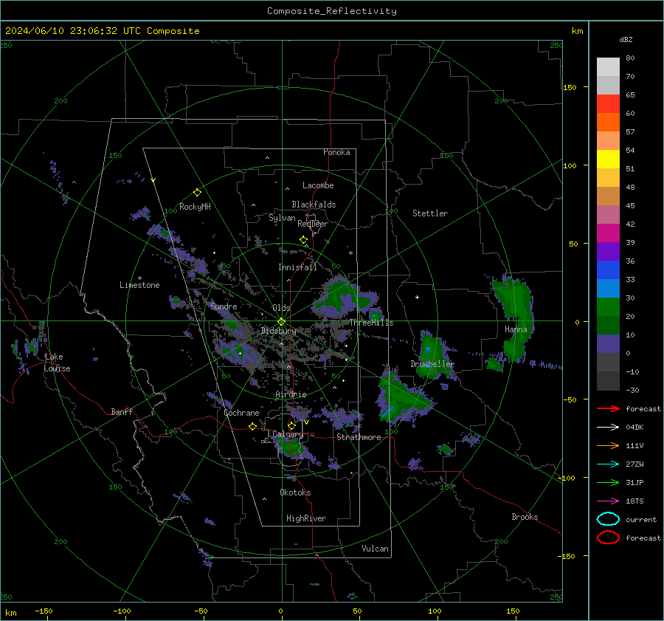The width and height of the screenshot is (664, 621).
Task: Click the Blackfalds label
Action: click(314, 205)
